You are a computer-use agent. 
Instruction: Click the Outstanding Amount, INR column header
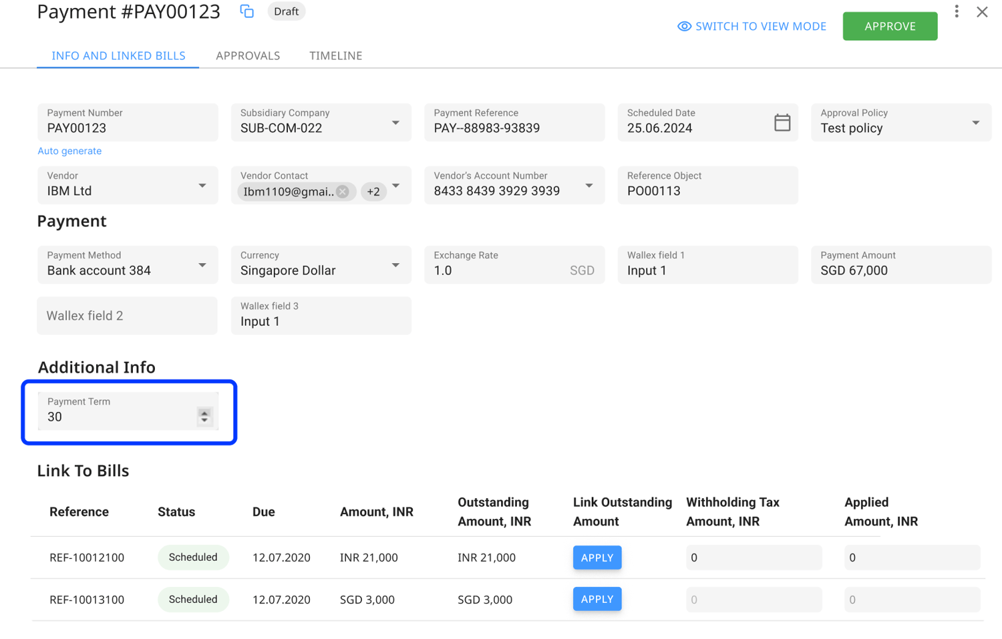click(494, 512)
